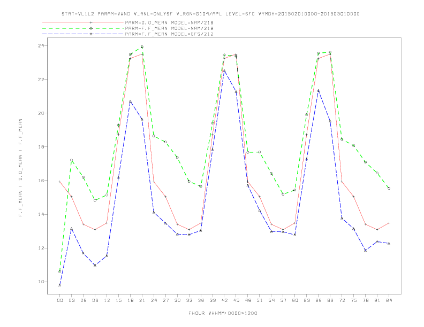Click the chart title starting with STAT=VL1L2

pyautogui.click(x=210, y=14)
